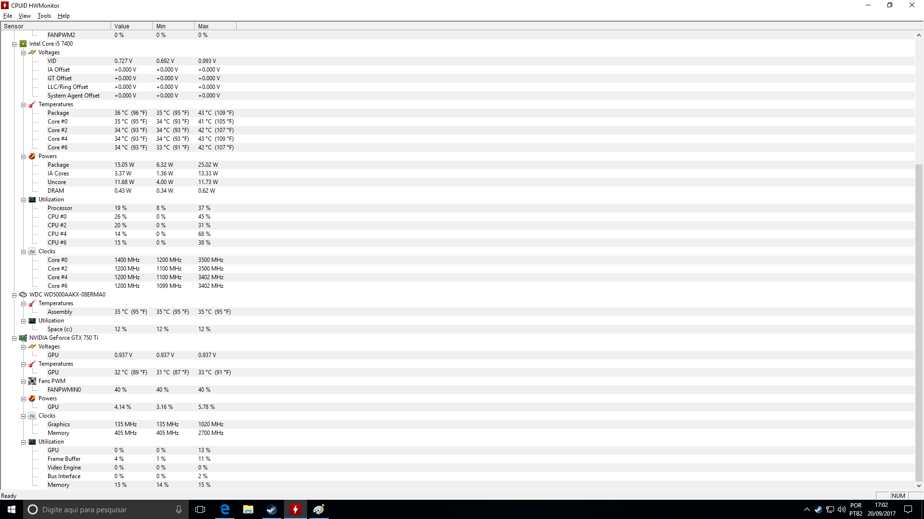The width and height of the screenshot is (924, 519).
Task: Click the HWMonitor lightning taskbar icon
Action: point(295,509)
